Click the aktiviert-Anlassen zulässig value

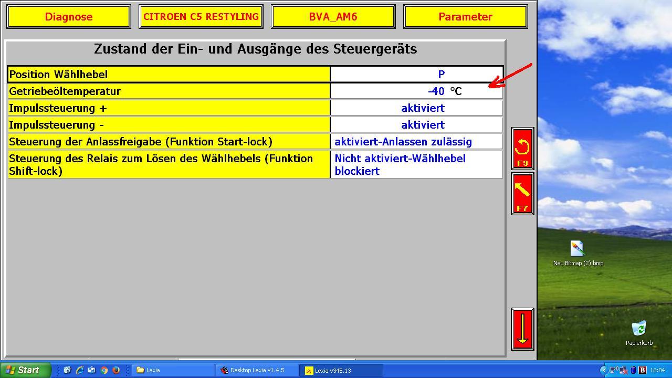point(417,142)
